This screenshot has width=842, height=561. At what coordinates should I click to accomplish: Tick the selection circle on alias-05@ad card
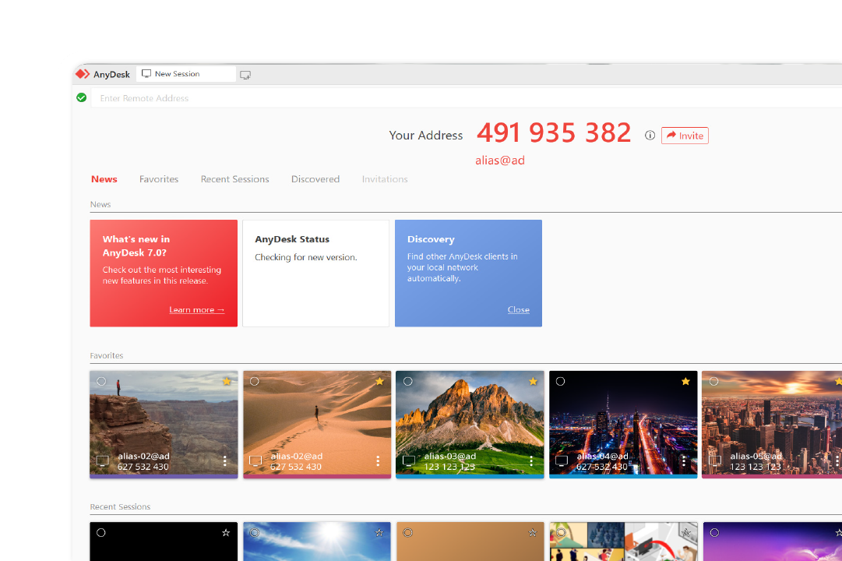point(713,382)
